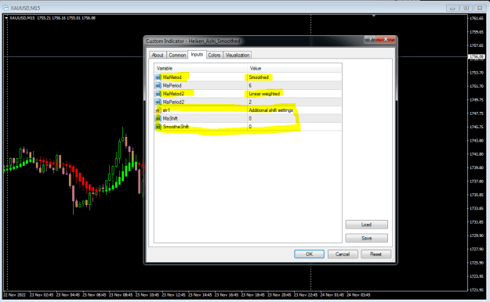Image resolution: width=490 pixels, height=302 pixels.
Task: Select the Inputs tab
Action: point(197,55)
